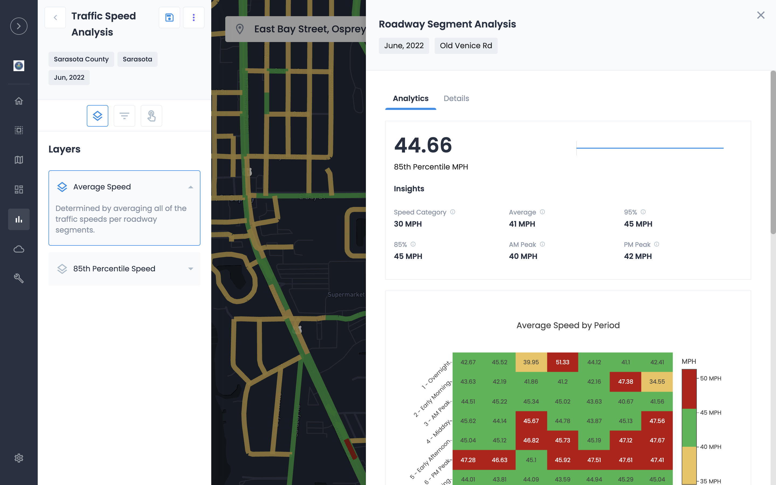Screen dimensions: 776x485
Task: Select the layers tool button
Action: click(x=98, y=116)
